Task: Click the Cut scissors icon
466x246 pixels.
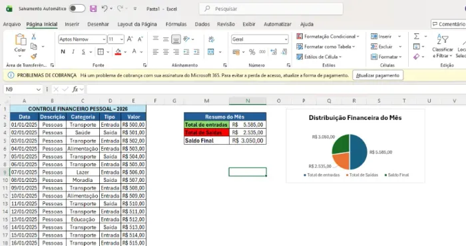Action: click(34, 36)
